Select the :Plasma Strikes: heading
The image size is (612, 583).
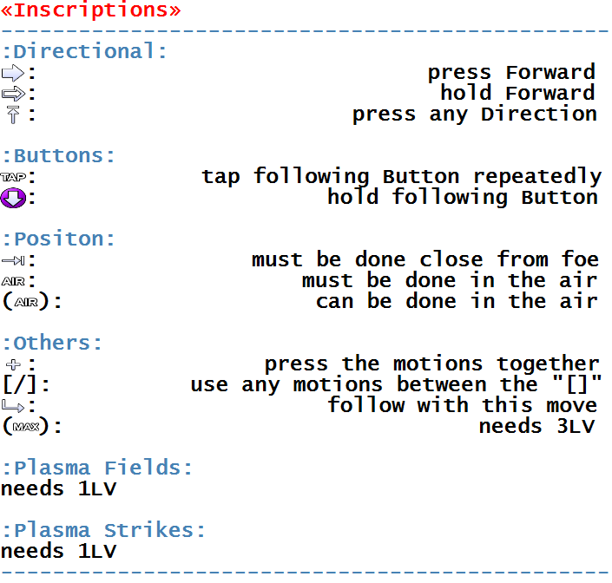104,530
